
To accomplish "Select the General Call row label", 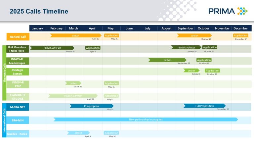I will click(x=18, y=37).
